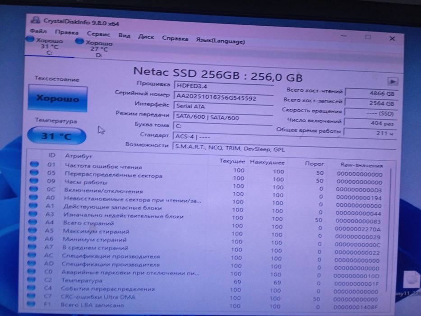Click the Прошивка field HDFED3.4

[223, 86]
